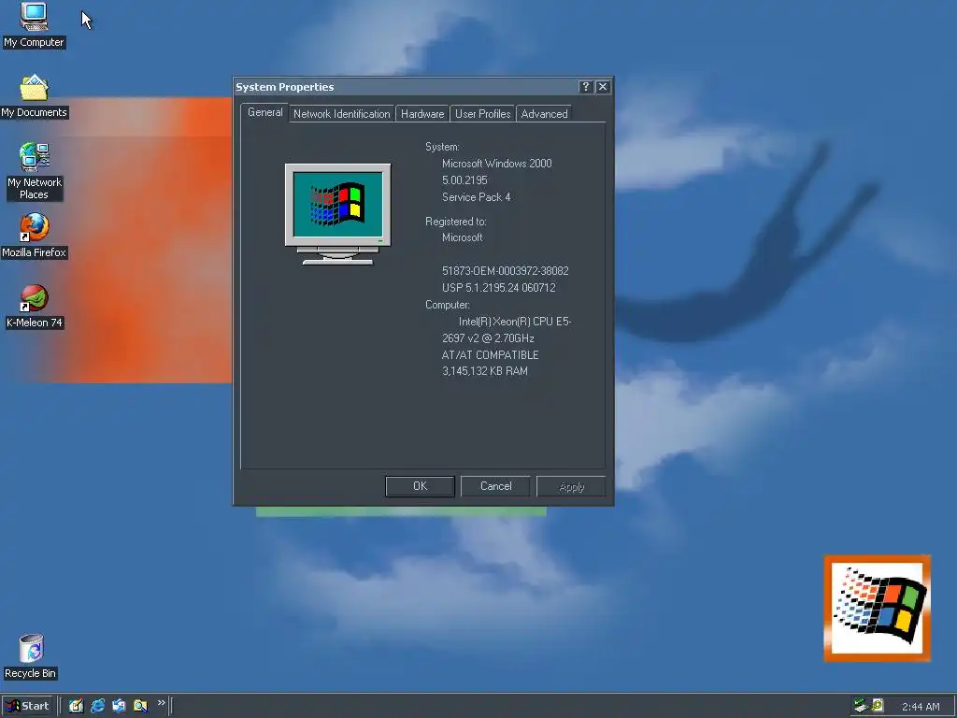Close the System Properties dialog
The image size is (957, 718).
click(x=603, y=87)
